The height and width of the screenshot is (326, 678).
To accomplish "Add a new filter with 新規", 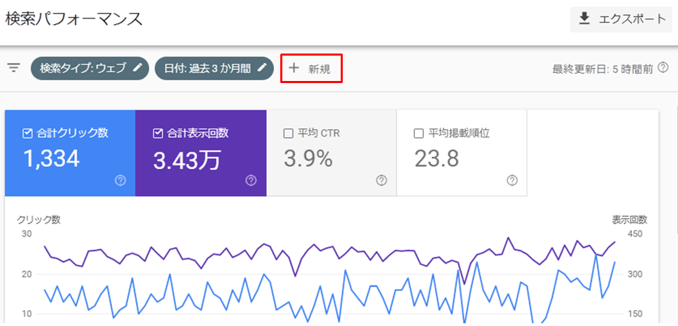I will click(311, 68).
